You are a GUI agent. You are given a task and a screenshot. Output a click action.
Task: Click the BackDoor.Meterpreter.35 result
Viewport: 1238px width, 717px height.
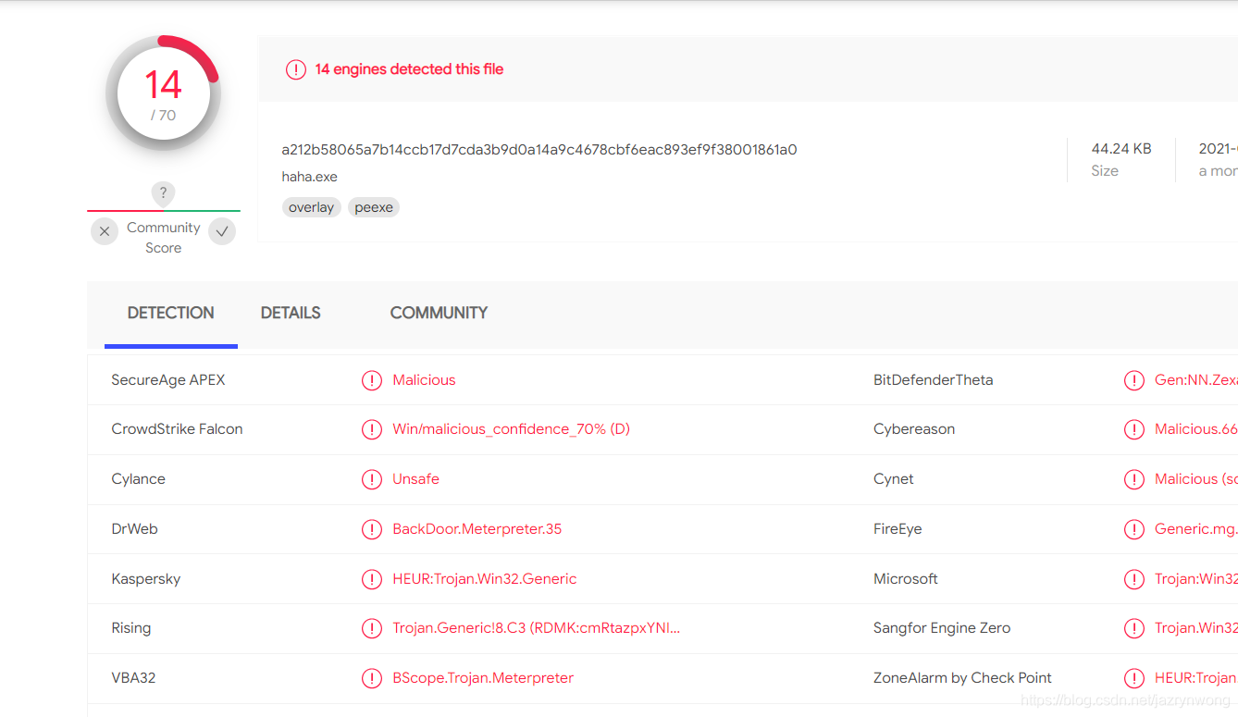point(477,529)
